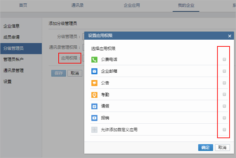Click the blue 企业邮箱 envelope icon
Viewport: 236px width, 158px height.
click(x=94, y=71)
